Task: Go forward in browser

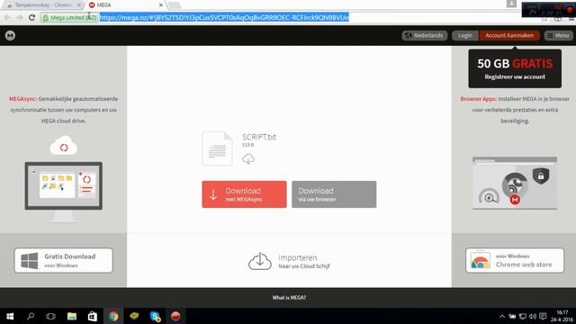Action: click(x=20, y=17)
